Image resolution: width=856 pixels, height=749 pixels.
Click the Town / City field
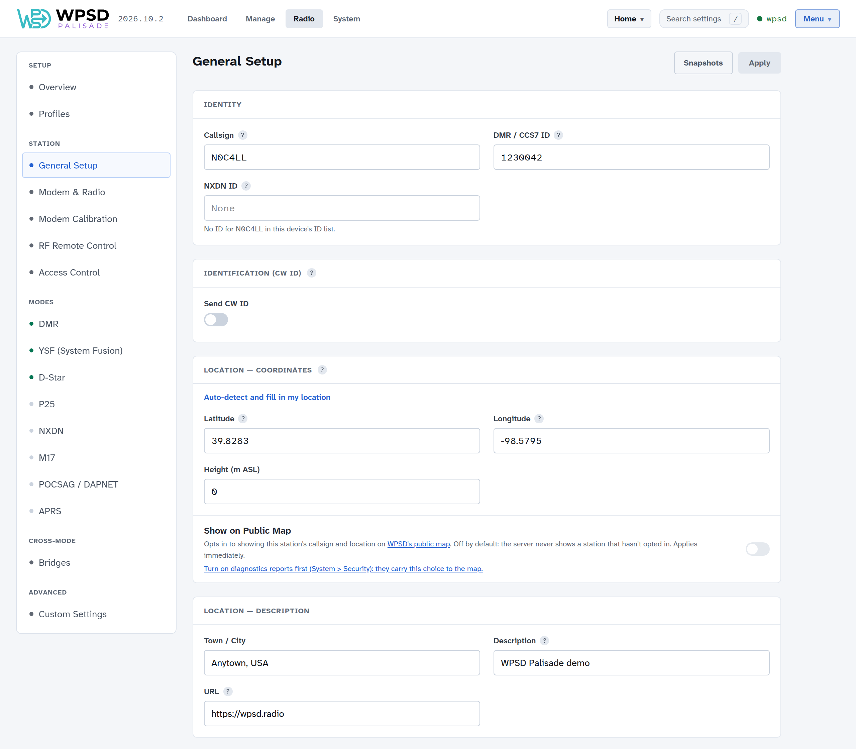pos(341,662)
